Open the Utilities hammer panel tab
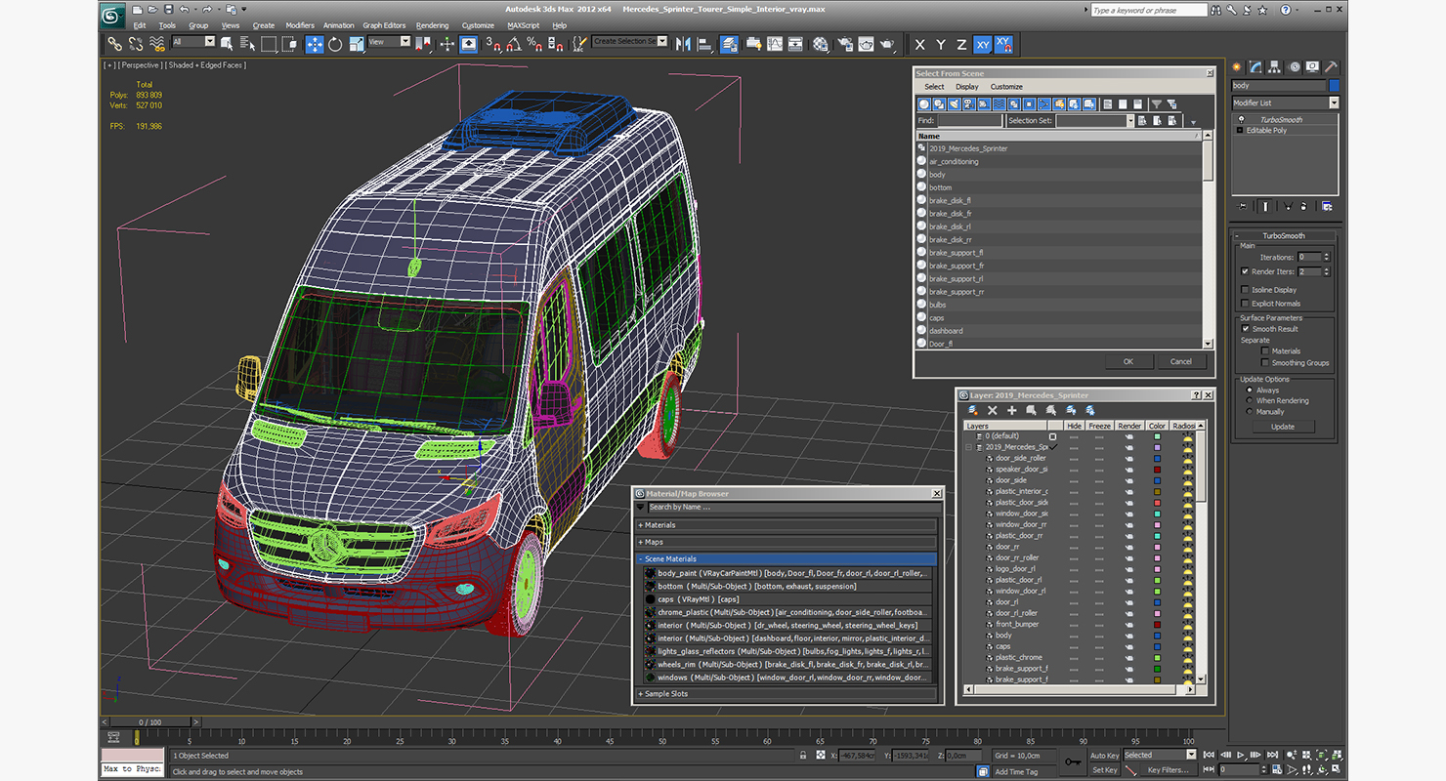This screenshot has height=781, width=1446. (x=1331, y=67)
